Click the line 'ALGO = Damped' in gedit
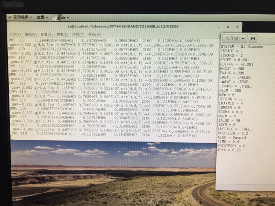 click(231, 137)
